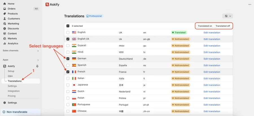Image resolution: width=254 pixels, height=116 pixels.
Task: Expand the Apps section chevron
Action: click(x=38, y=60)
